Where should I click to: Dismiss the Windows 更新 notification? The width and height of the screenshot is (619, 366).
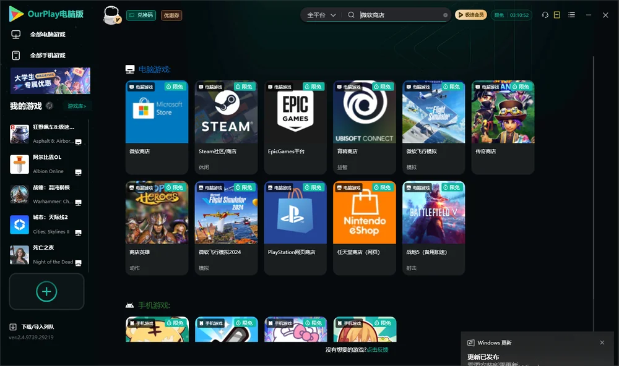point(602,343)
